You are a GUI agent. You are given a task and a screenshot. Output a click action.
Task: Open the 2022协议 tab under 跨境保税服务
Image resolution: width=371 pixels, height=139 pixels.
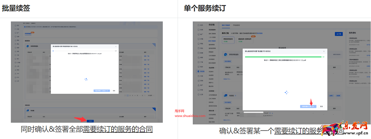click(227, 61)
